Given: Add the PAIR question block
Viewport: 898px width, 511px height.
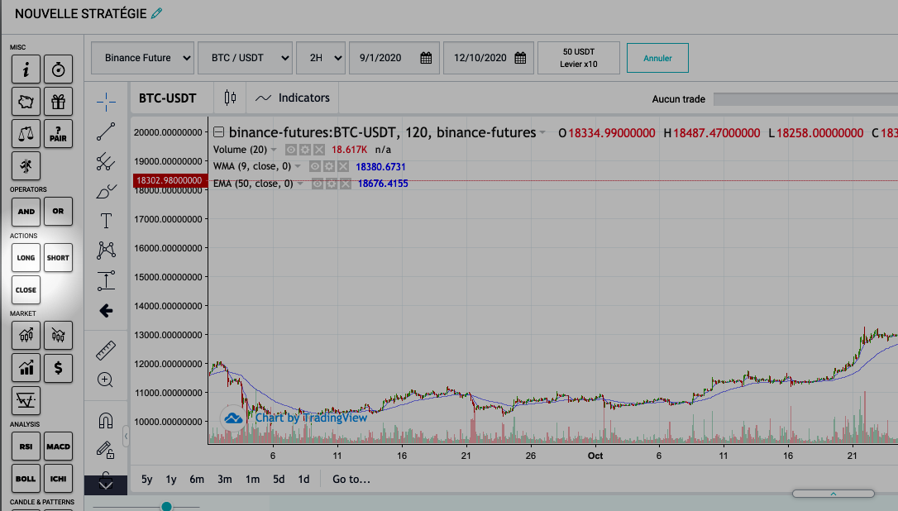Looking at the screenshot, I should [59, 134].
